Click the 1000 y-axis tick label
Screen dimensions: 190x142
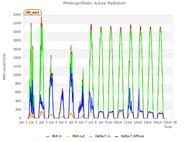coord(17,75)
